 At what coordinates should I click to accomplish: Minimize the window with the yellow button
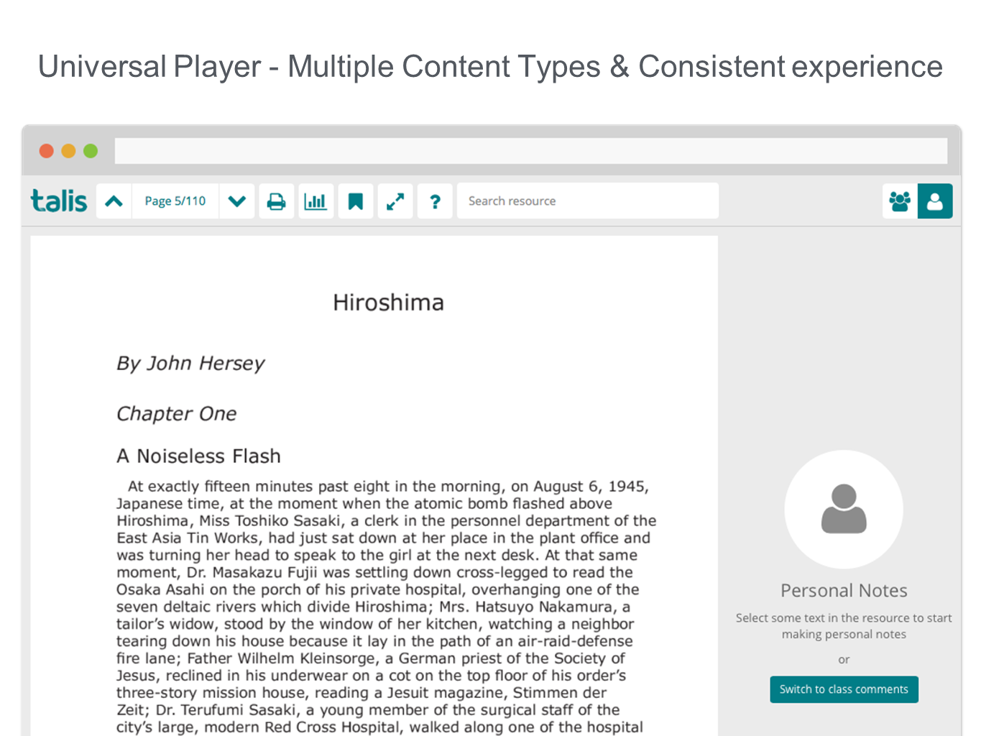[68, 151]
